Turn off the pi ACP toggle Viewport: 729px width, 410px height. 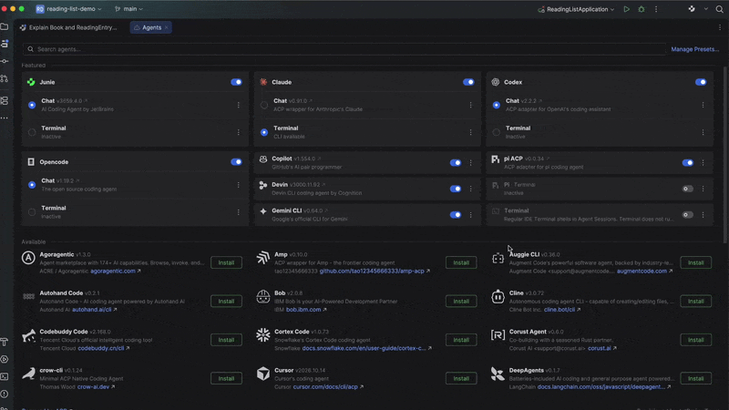[x=688, y=163]
